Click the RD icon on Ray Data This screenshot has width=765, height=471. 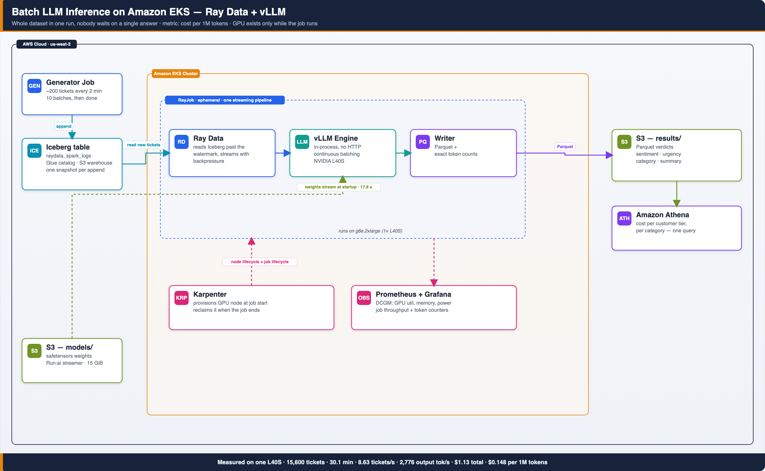(x=182, y=142)
